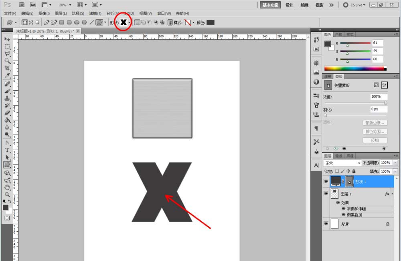
Task: Enable Shape Layers mode in options bar
Action: (25, 22)
